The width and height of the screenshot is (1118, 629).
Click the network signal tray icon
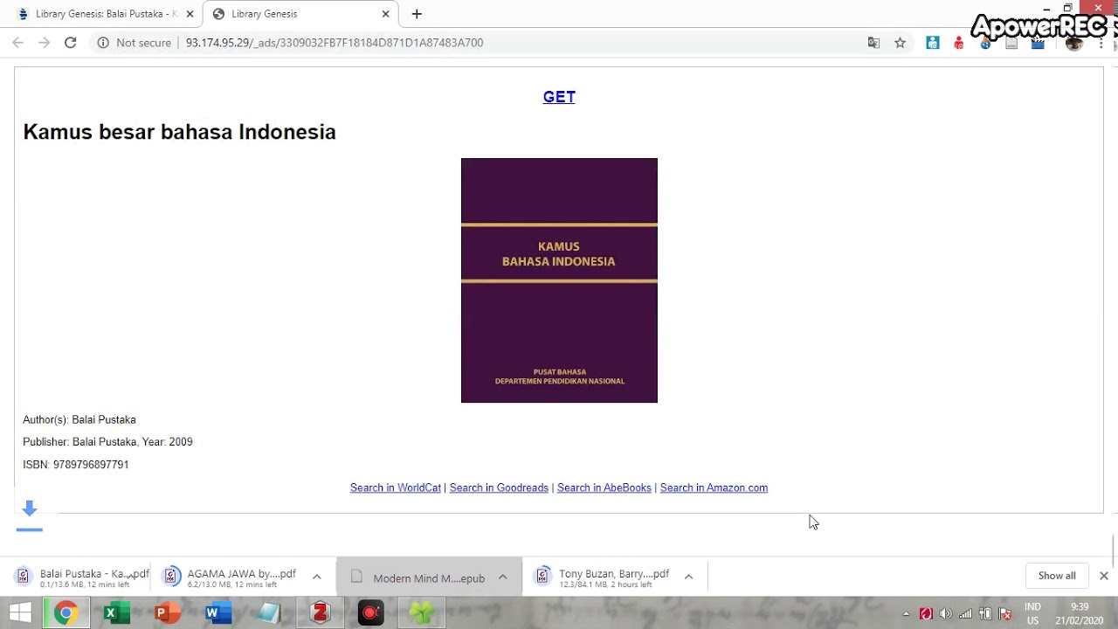click(x=965, y=614)
